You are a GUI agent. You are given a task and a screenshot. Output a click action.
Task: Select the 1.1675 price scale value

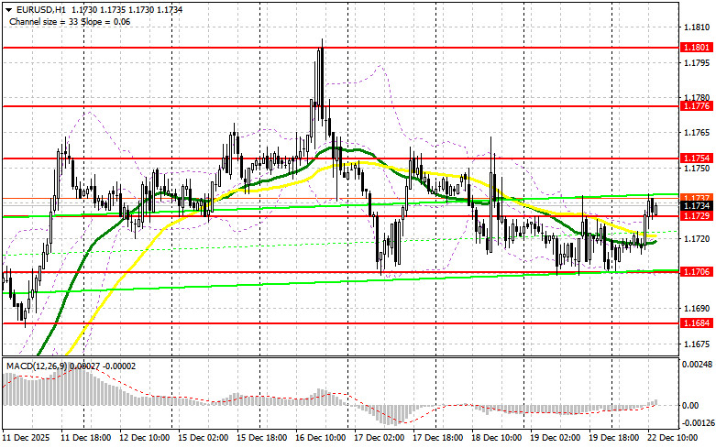(697, 344)
